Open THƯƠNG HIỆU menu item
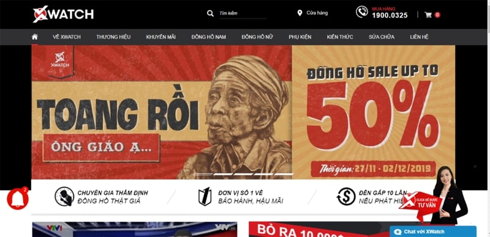490x237 pixels. pyautogui.click(x=113, y=37)
